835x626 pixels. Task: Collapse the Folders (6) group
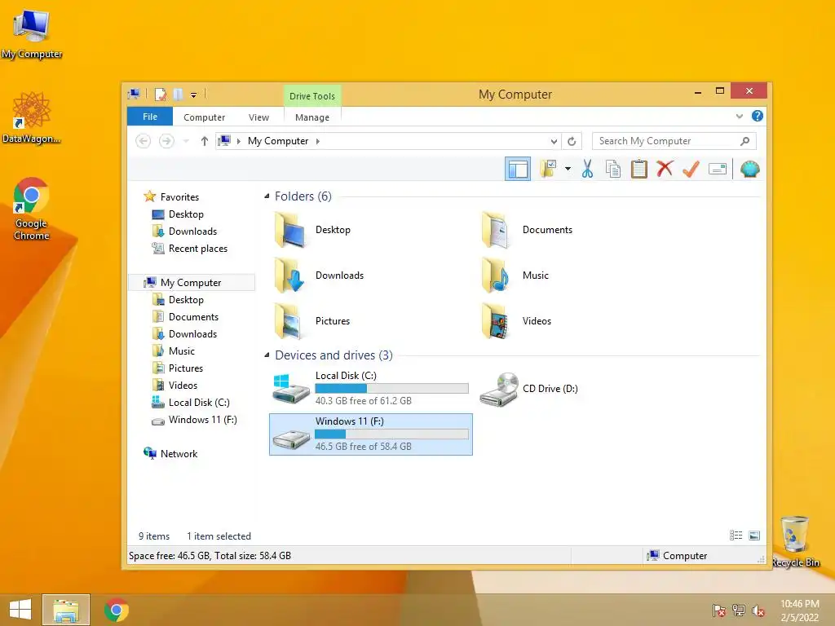267,196
